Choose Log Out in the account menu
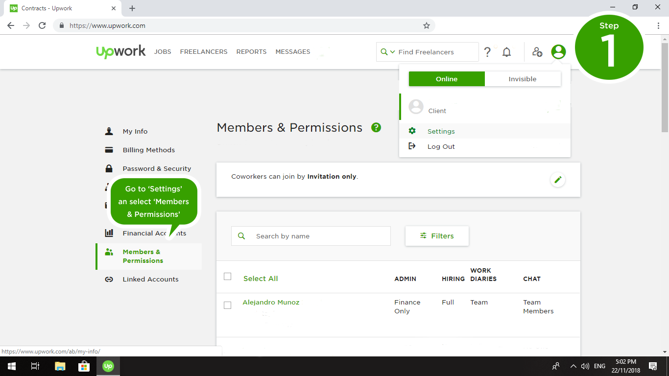 click(441, 146)
